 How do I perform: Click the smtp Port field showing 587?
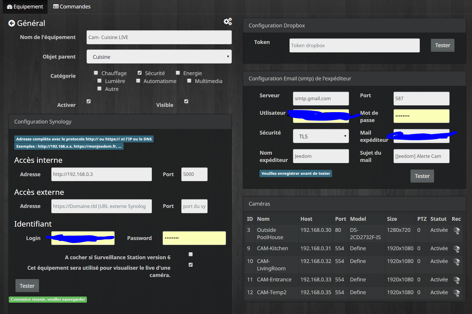click(421, 98)
